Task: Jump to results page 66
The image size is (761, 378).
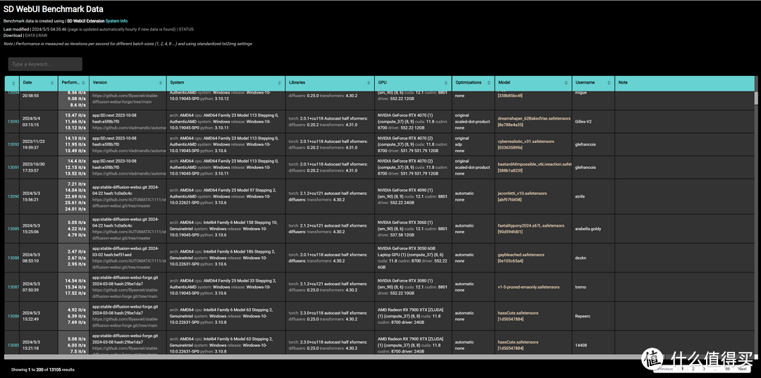Action: click(x=727, y=369)
